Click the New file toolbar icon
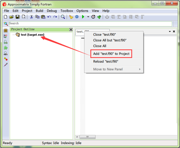Image resolution: width=180 pixels, height=148 pixels. (x=6, y=17)
